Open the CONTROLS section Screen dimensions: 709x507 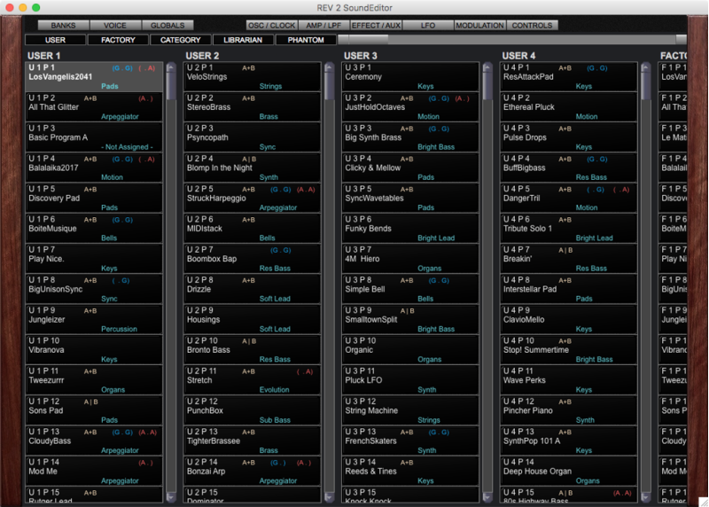click(532, 26)
